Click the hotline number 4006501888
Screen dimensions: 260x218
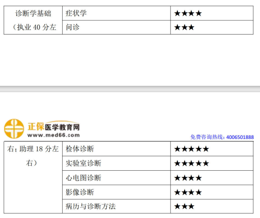(x=240, y=137)
